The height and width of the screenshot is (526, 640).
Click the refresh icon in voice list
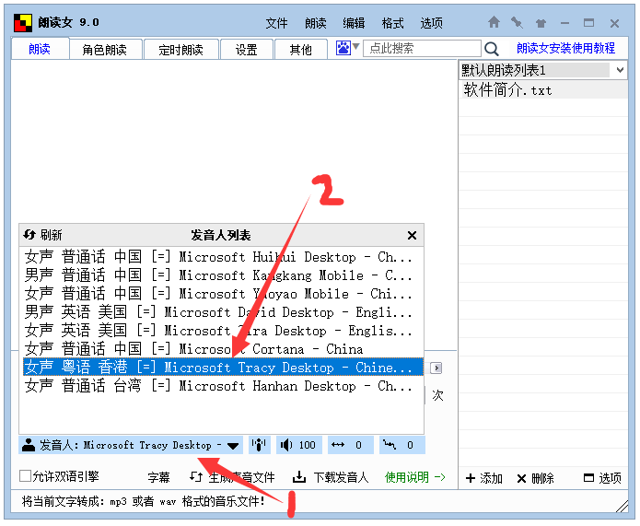click(x=29, y=234)
